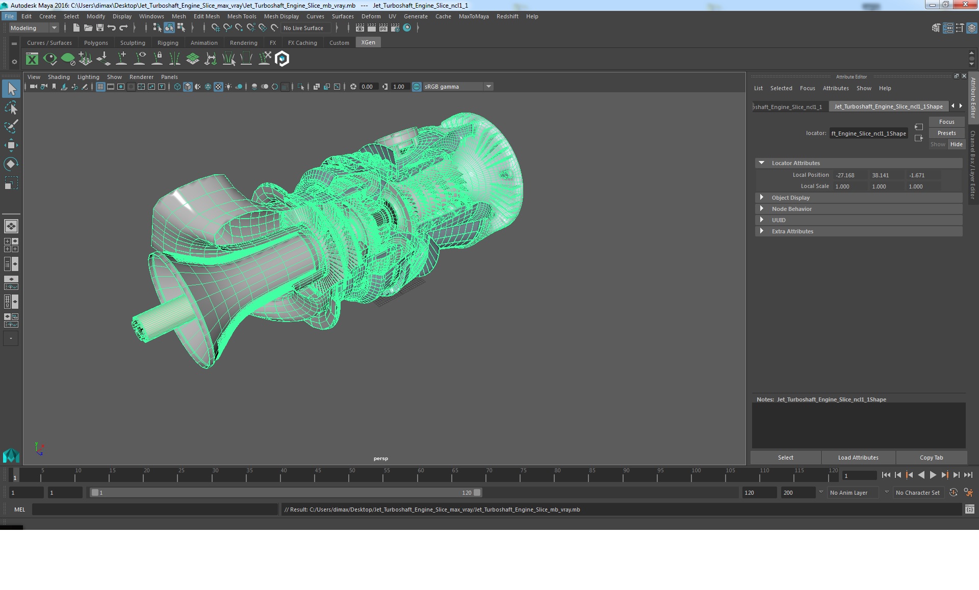Click the Save scene icon
The image size is (979, 590).
(100, 28)
